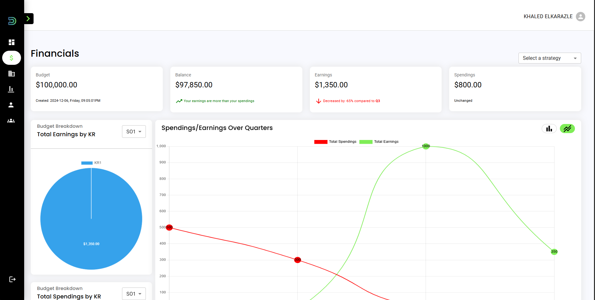
Task: Click 'Your earnings are more than your spendings'
Action: [x=219, y=101]
